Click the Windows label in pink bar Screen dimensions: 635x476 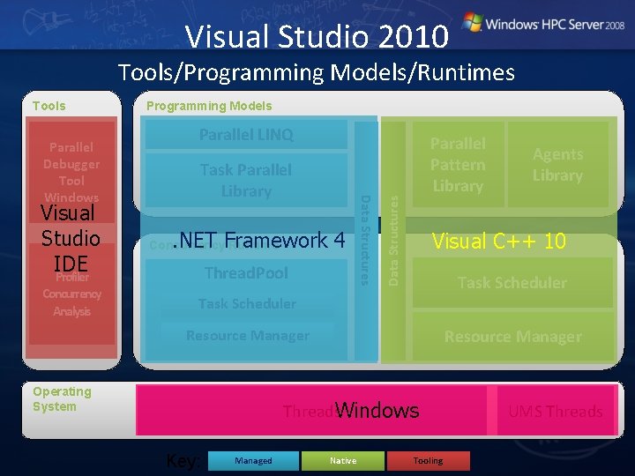(377, 411)
